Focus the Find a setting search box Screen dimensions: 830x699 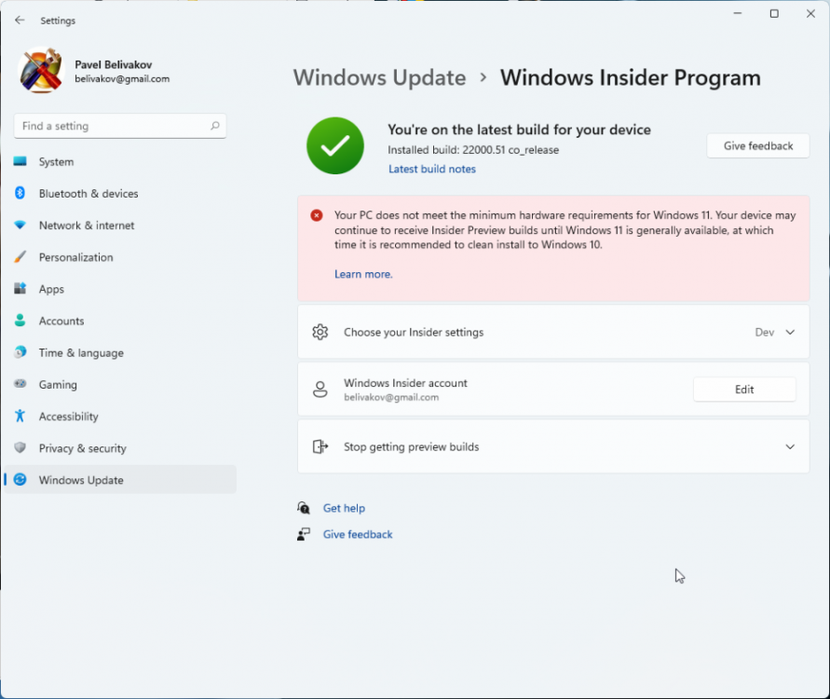120,126
